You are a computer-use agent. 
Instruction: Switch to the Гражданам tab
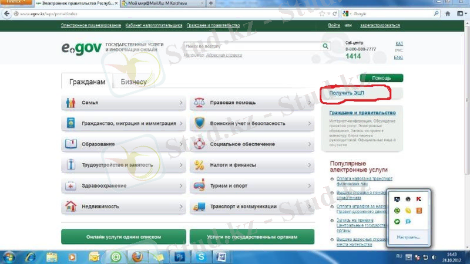click(x=87, y=82)
